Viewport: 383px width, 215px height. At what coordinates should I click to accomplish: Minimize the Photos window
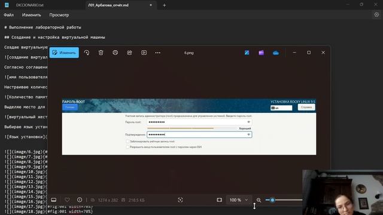[294, 53]
